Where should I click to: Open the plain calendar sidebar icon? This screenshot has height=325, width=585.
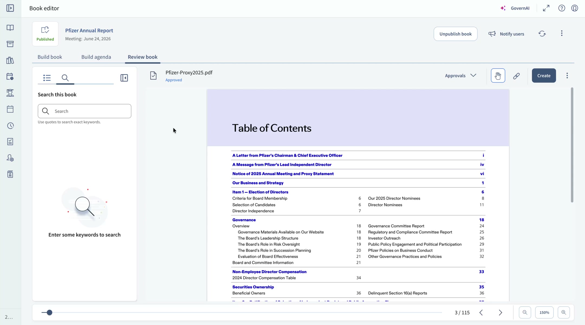click(10, 109)
